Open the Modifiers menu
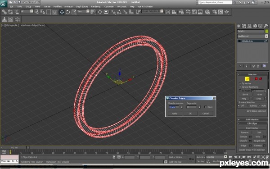Viewport: 270px width, 169px height. pos(58,7)
